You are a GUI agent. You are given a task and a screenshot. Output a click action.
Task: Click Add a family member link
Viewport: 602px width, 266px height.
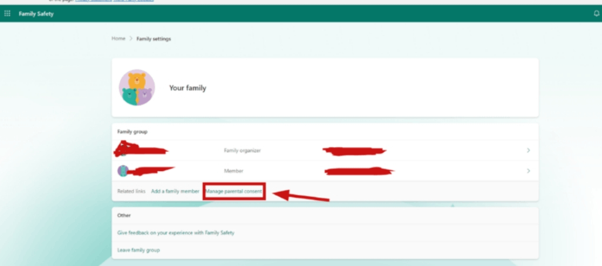[175, 191]
